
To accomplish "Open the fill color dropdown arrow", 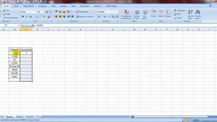I will (x=46, y=17).
